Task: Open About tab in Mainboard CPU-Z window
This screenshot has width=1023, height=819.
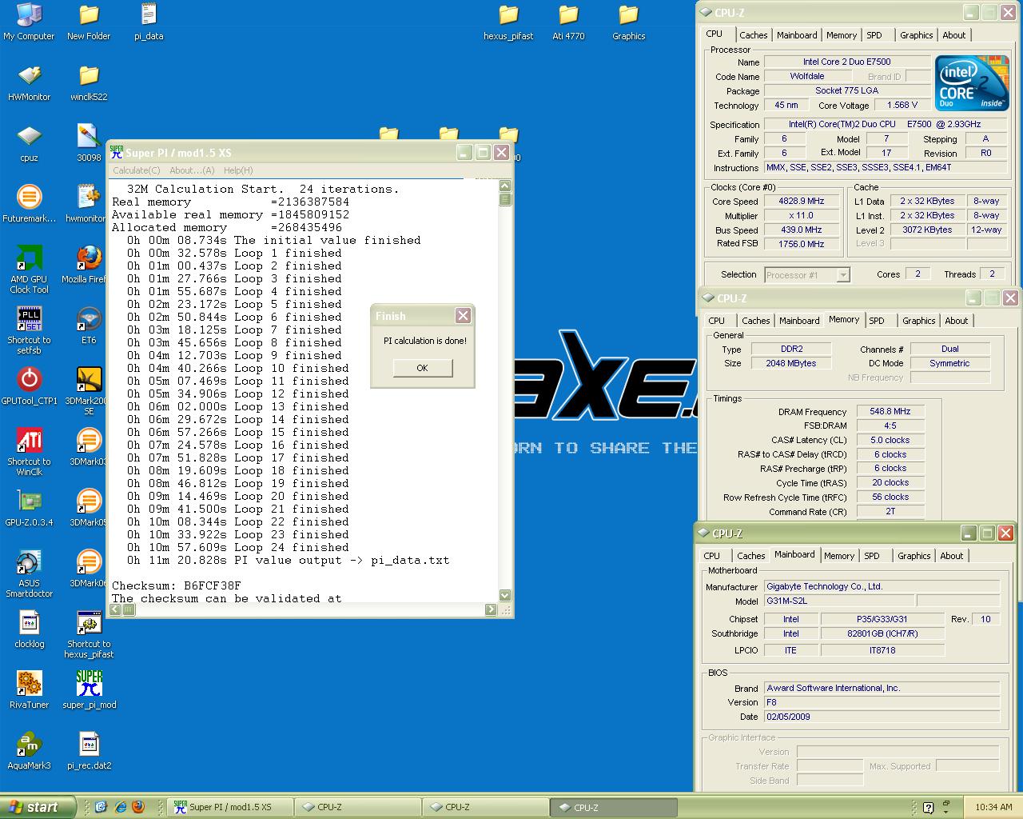Action: coord(951,556)
